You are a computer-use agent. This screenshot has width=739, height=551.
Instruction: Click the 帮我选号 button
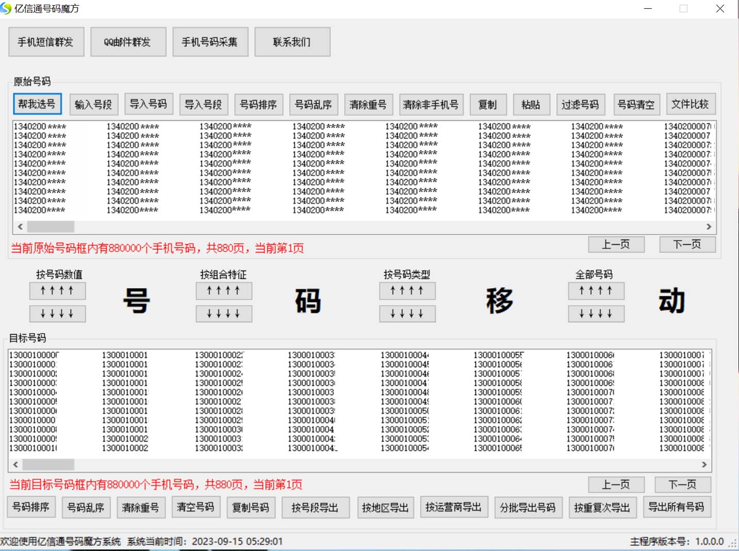click(x=37, y=104)
